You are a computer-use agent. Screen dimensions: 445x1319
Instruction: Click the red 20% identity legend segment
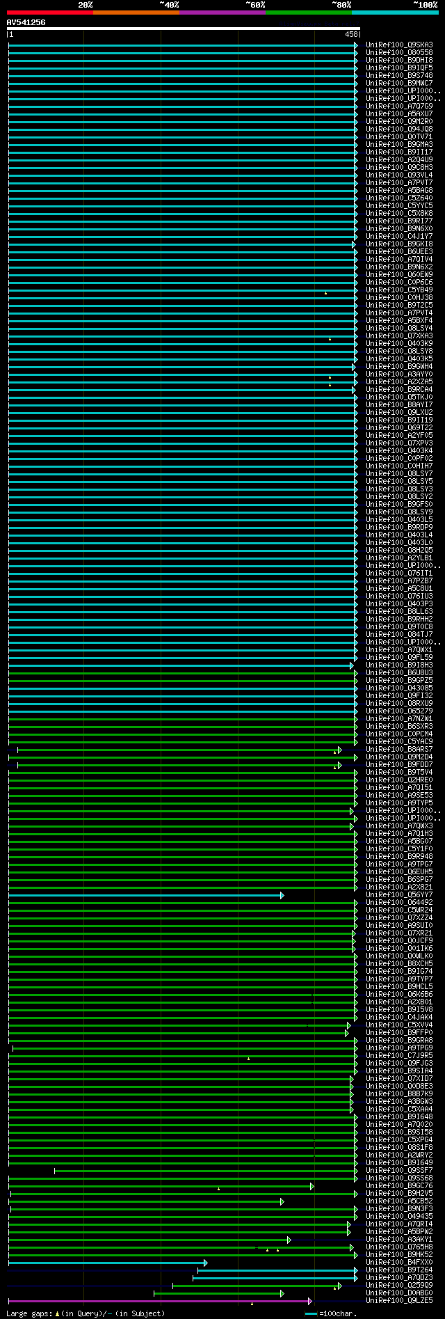point(50,13)
